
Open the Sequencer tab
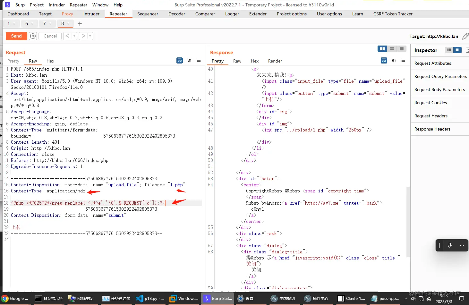coord(148,14)
